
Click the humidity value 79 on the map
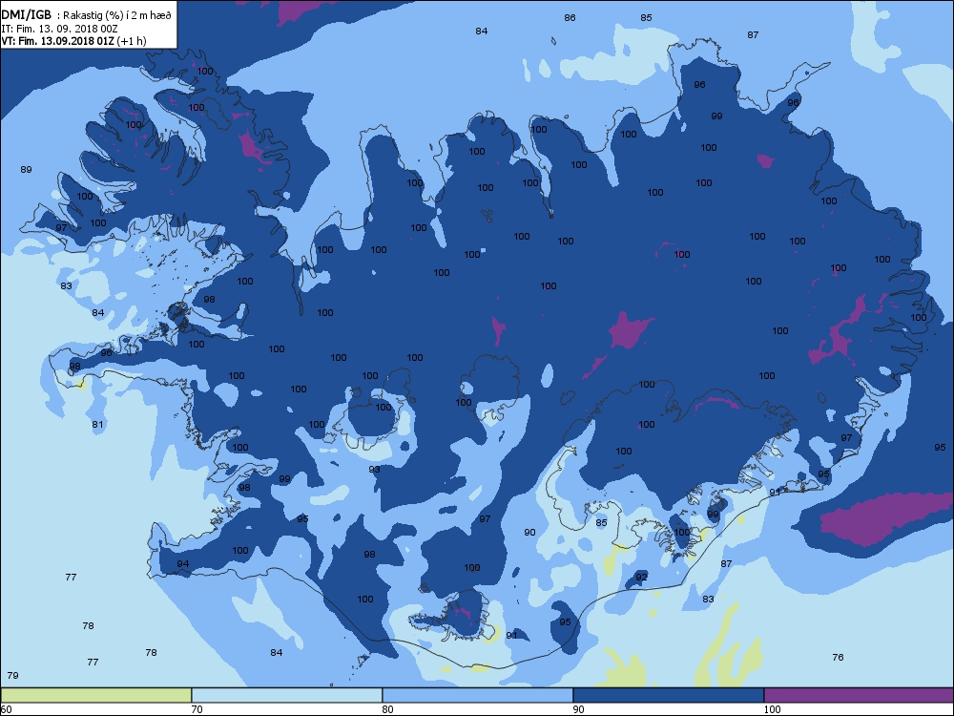coord(12,675)
